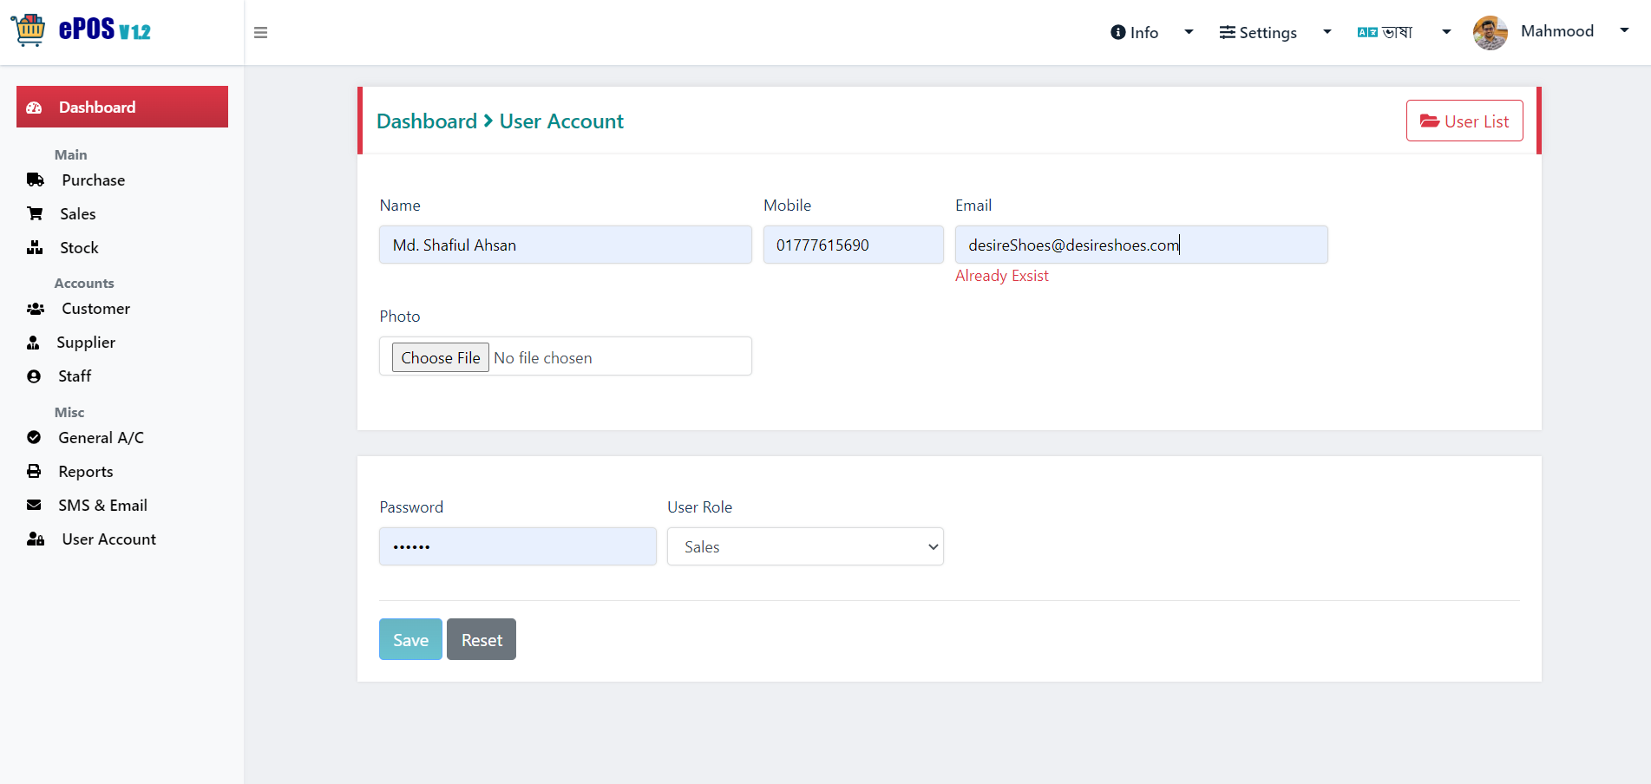Click the Stock boxes icon

tap(35, 248)
